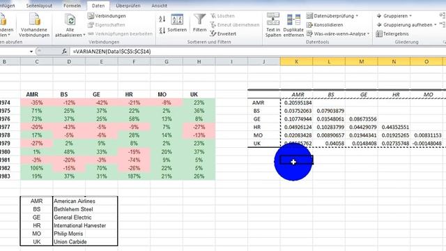The height and width of the screenshot is (251, 446).
Task: Open the Sortieren dialog
Action: [x=177, y=23]
